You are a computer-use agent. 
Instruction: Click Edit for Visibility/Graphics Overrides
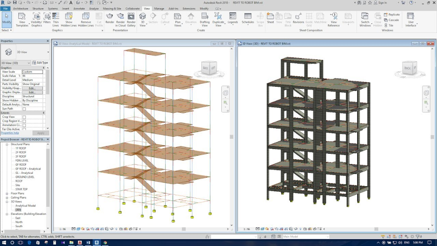tap(32, 88)
